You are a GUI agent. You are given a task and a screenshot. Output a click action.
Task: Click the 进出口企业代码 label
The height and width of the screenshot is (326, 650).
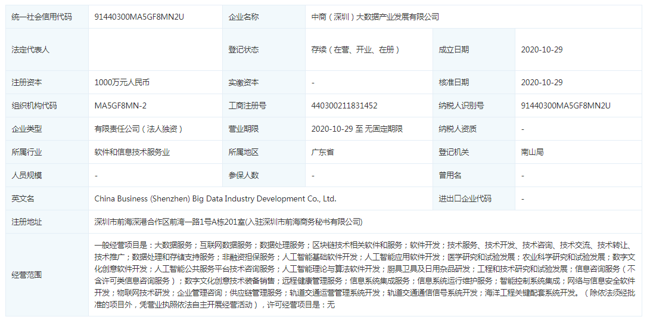pyautogui.click(x=465, y=198)
